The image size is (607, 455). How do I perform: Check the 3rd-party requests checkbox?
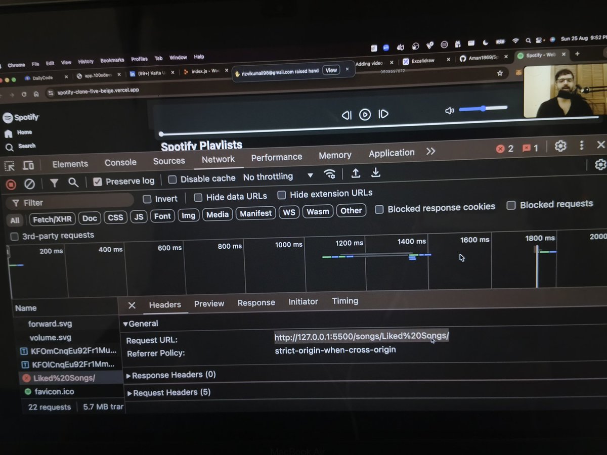click(14, 237)
